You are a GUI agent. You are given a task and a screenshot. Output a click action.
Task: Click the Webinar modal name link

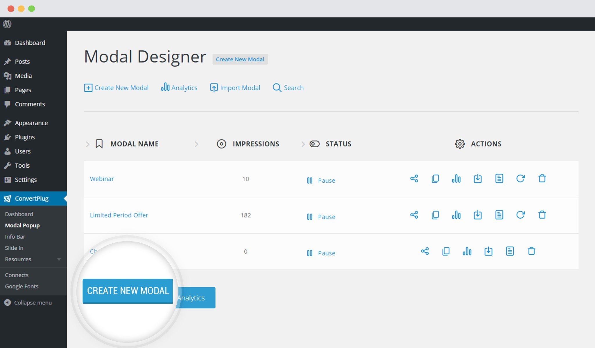click(101, 179)
